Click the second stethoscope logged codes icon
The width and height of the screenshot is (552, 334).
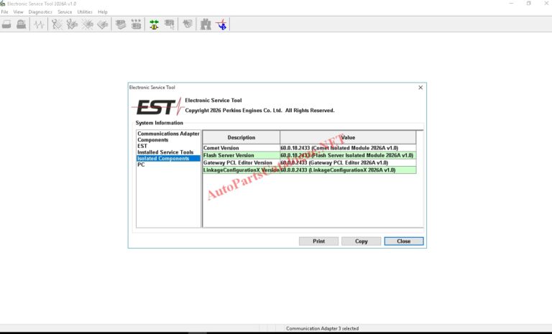[x=72, y=24]
